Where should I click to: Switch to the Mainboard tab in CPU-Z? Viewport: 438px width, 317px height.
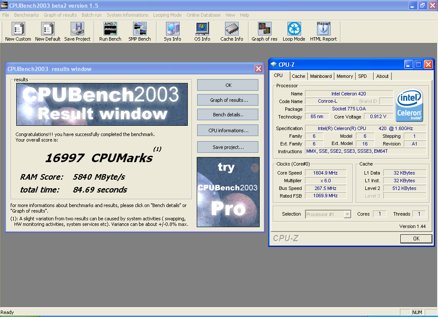point(321,76)
